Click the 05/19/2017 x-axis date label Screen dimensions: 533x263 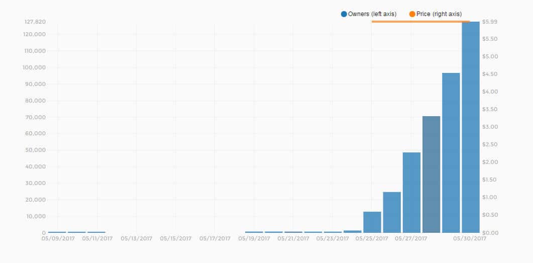(x=254, y=238)
